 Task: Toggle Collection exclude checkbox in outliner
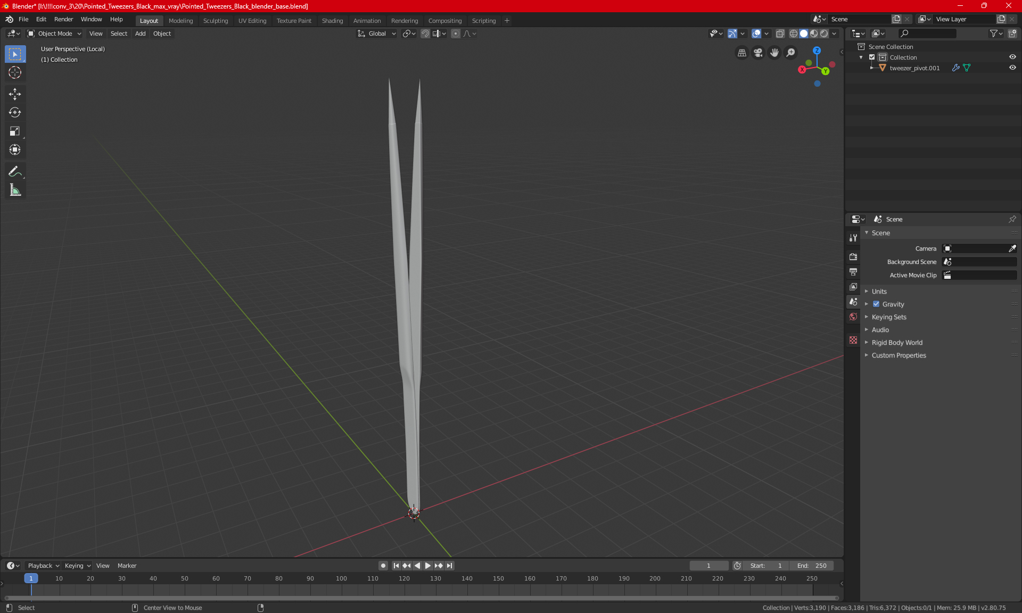point(872,57)
